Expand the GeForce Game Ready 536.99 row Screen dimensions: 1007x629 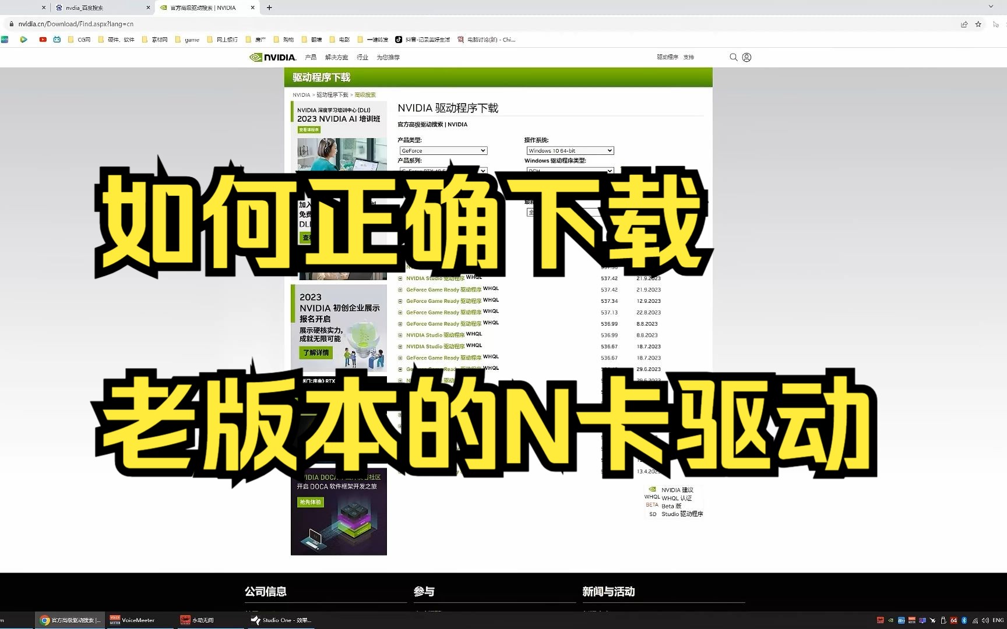[400, 324]
